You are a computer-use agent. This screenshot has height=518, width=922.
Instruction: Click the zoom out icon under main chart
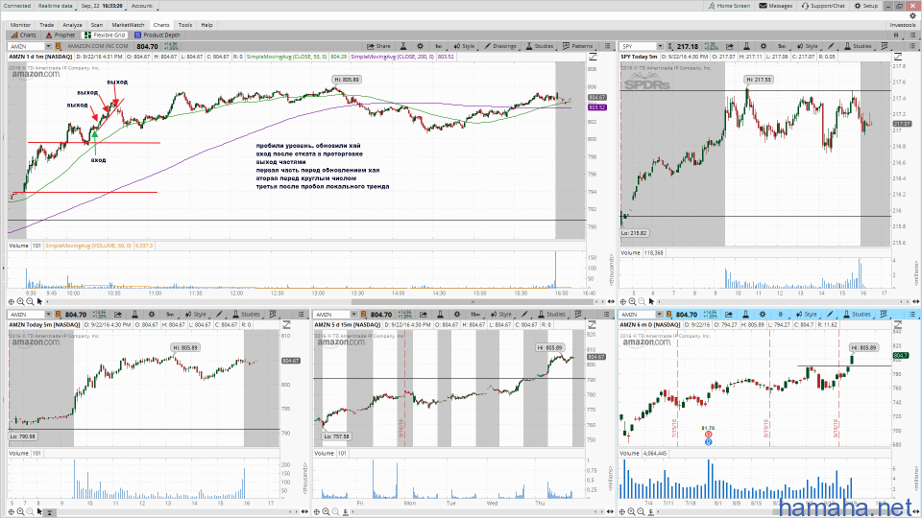click(30, 301)
